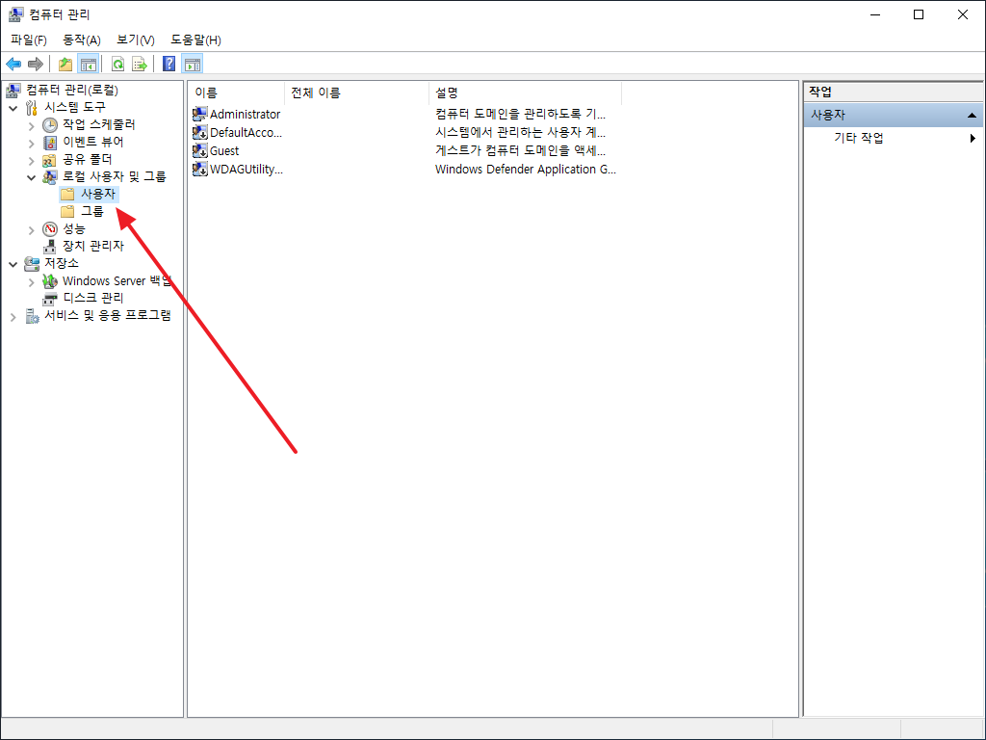Image resolution: width=986 pixels, height=740 pixels.
Task: Open the 기타 작업 submenu arrow
Action: (973, 138)
